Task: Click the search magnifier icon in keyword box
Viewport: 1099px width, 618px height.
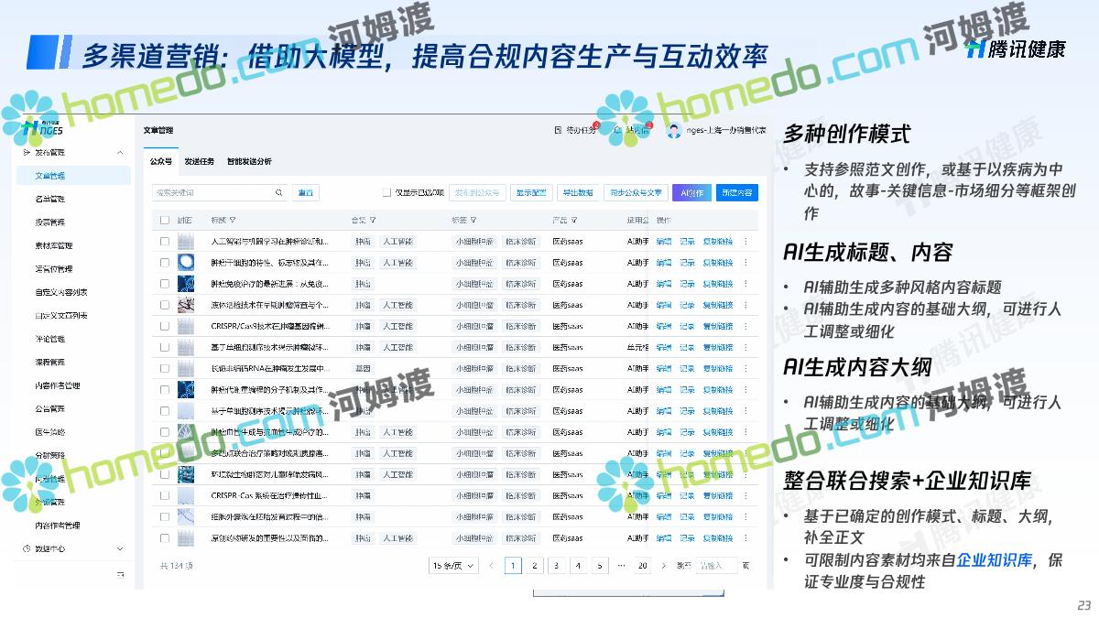Action: pyautogui.click(x=279, y=193)
